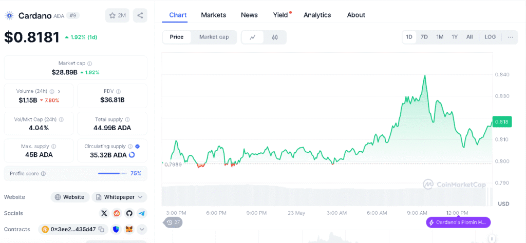The width and height of the screenshot is (526, 243).
Task: Click the 0.840 price peak on chart
Action: 425,76
